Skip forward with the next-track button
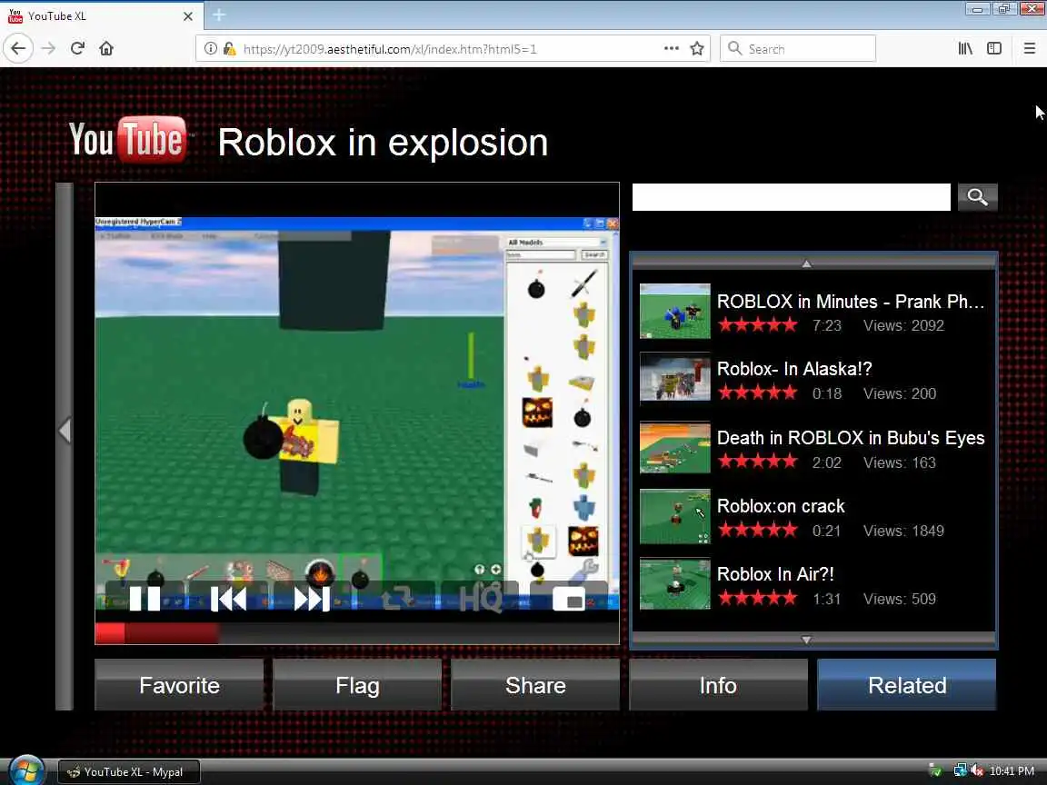The height and width of the screenshot is (785, 1047). coord(312,598)
